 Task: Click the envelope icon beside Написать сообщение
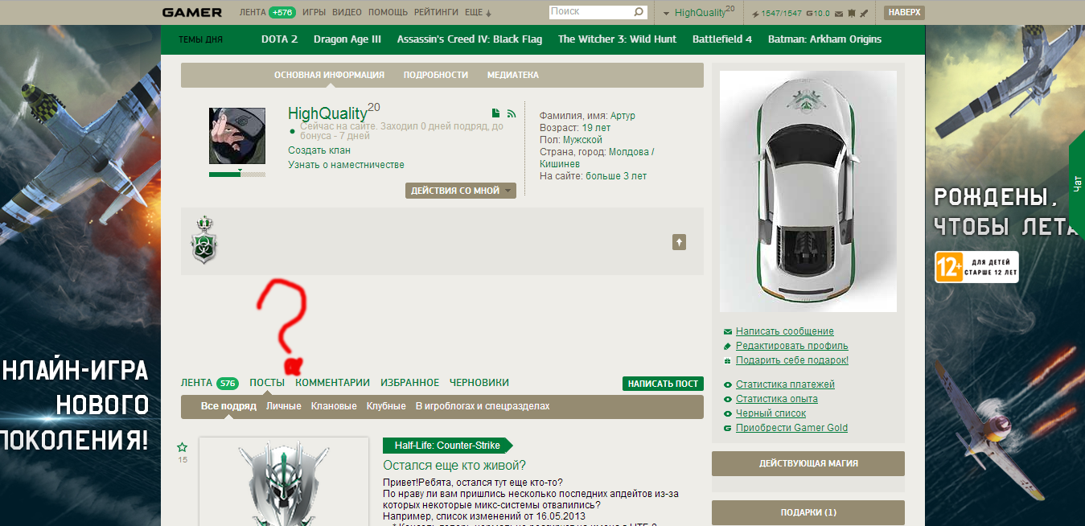pos(728,331)
